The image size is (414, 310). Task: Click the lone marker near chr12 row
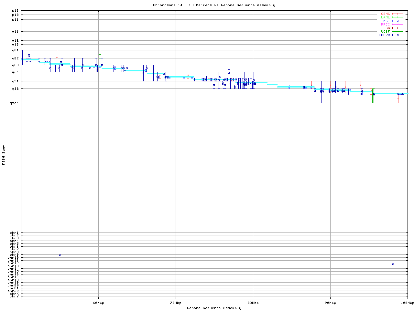pos(393,264)
